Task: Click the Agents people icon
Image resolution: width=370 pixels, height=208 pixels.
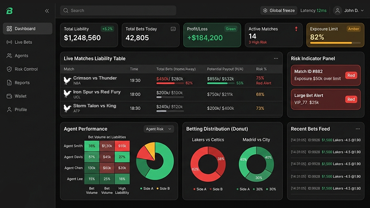Action: point(9,55)
